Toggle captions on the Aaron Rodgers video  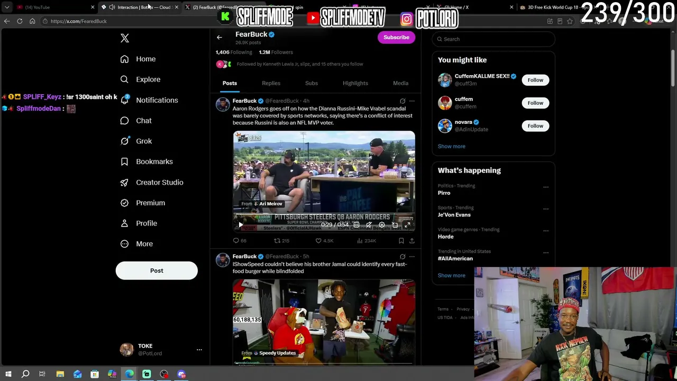[x=356, y=225]
